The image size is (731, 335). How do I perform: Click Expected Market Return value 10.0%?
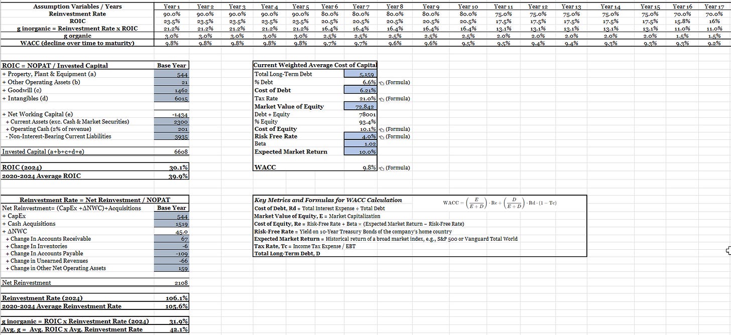[x=360, y=151]
